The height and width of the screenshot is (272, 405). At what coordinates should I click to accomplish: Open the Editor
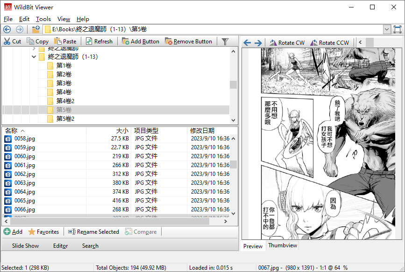(x=60, y=246)
